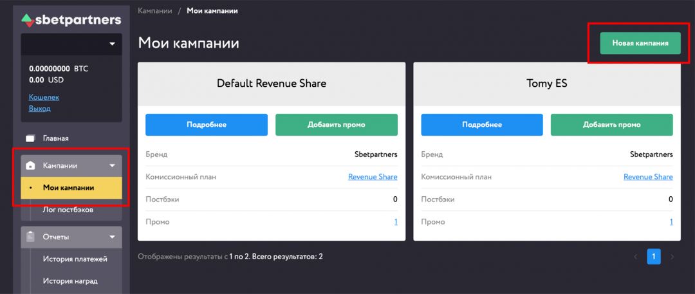
Task: Go to previous page arrow
Action: coord(635,257)
